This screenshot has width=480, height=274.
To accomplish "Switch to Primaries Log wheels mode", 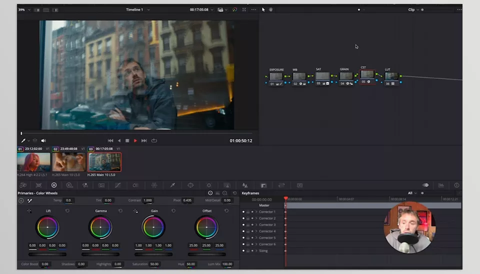I will (x=225, y=193).
